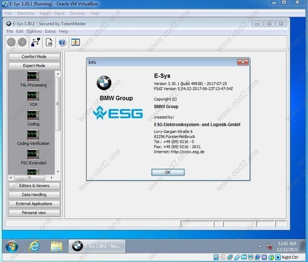Open VirtualBox File menu

[8, 14]
